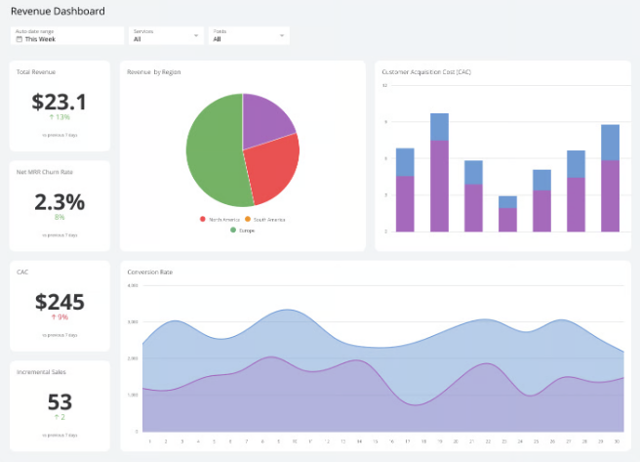Click the 53 Incremental Sales value
The image size is (640, 462).
(x=60, y=402)
